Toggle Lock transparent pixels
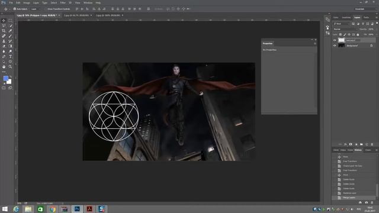Image resolution: width=379 pixels, height=213 pixels. 341,34
